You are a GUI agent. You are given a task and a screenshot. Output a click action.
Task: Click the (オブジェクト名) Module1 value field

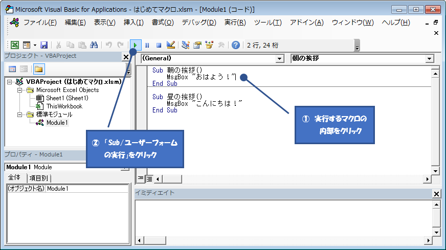(x=87, y=189)
